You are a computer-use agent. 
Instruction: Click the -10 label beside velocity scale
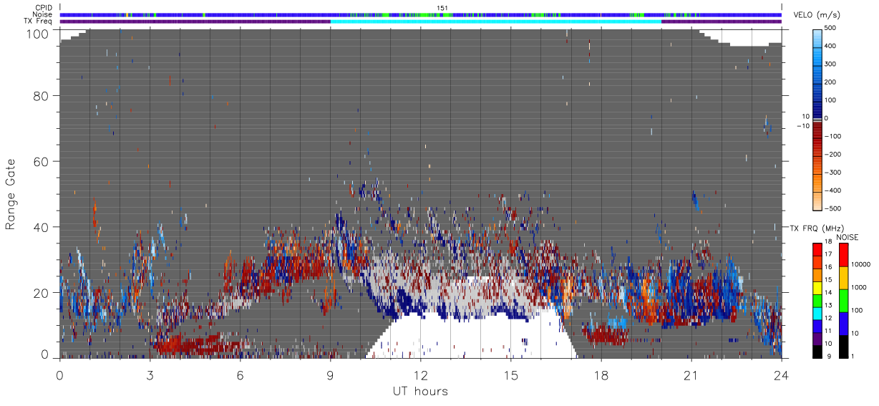[804, 126]
